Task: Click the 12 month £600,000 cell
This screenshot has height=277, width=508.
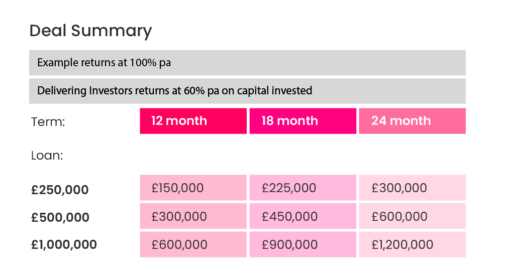Action: click(x=193, y=244)
